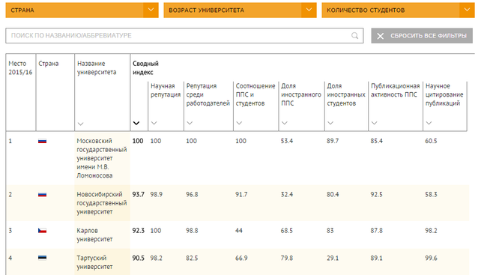Click СБРОСИТЬ ВСЕ ФИЛЬТРЫ button
The width and height of the screenshot is (487, 275).
tap(422, 36)
